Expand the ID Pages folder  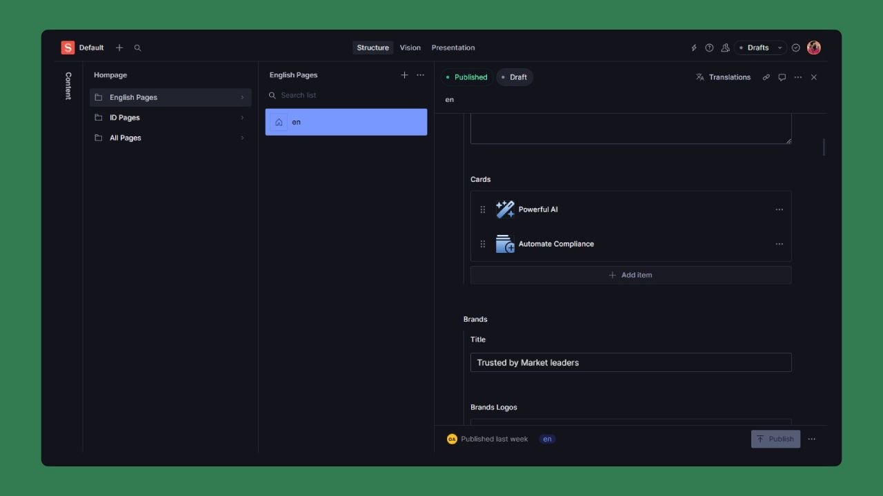point(170,118)
